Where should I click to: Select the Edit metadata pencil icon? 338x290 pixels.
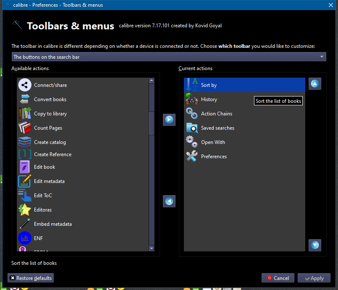25,181
